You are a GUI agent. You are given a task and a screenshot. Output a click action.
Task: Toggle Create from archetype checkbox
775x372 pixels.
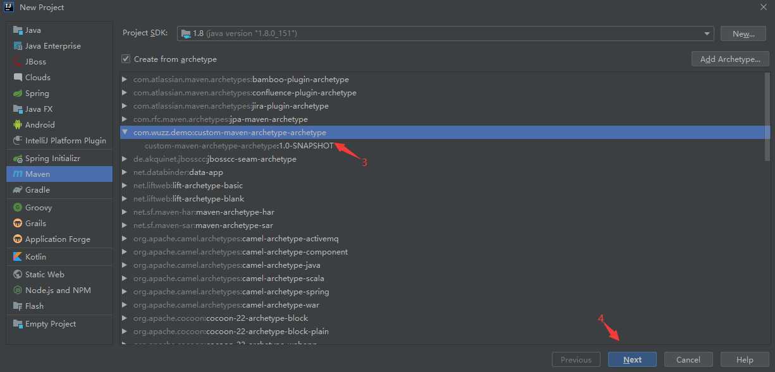click(x=126, y=59)
